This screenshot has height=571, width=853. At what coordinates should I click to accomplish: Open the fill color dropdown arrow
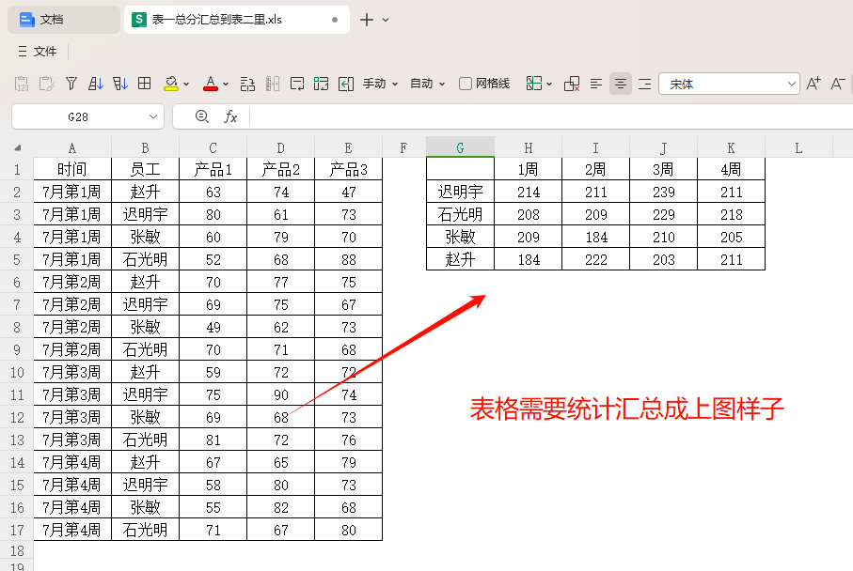pos(186,85)
